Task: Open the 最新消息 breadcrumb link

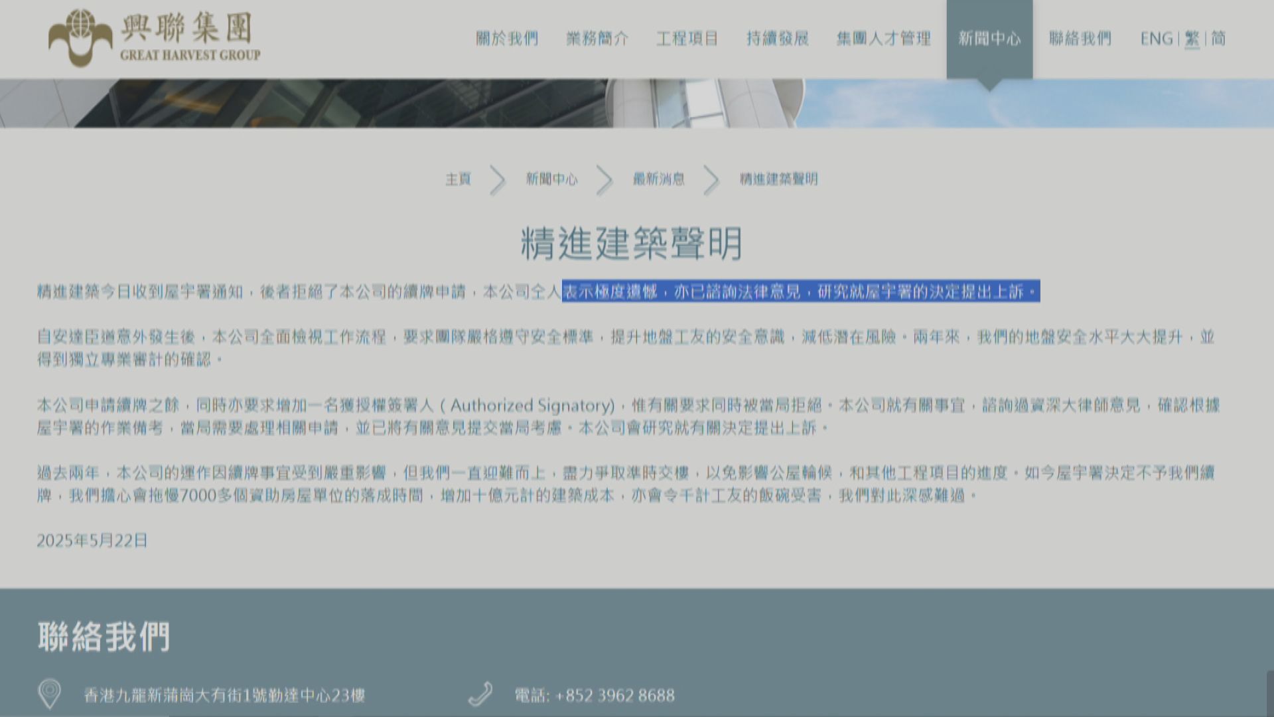Action: click(x=658, y=179)
